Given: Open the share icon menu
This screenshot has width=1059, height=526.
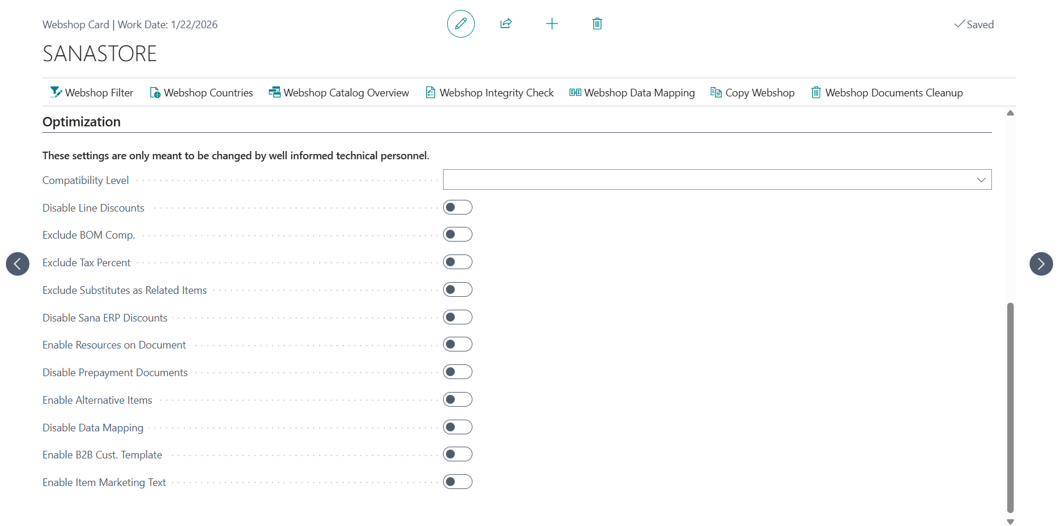Looking at the screenshot, I should pos(506,24).
